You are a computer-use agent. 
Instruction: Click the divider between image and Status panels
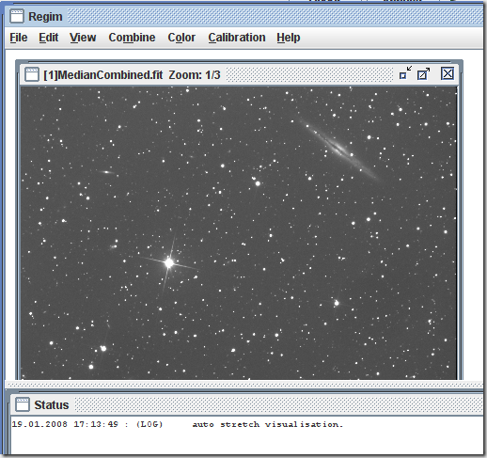244,384
